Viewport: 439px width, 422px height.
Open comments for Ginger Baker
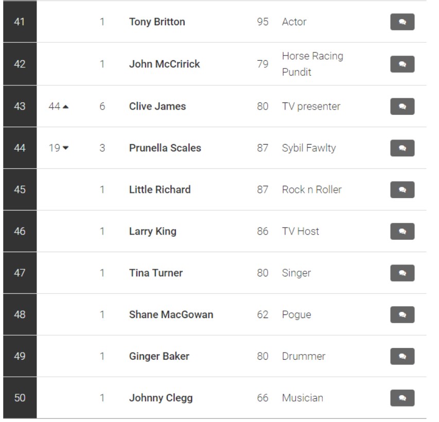point(402,357)
